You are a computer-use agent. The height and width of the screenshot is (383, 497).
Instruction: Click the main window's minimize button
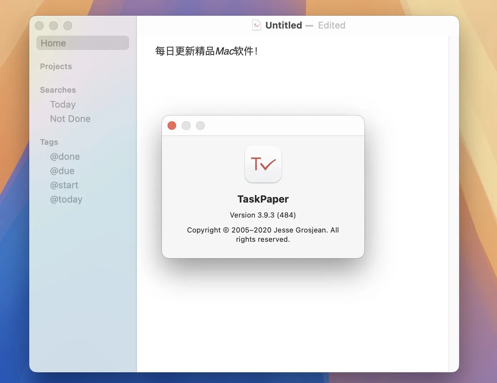(x=53, y=26)
